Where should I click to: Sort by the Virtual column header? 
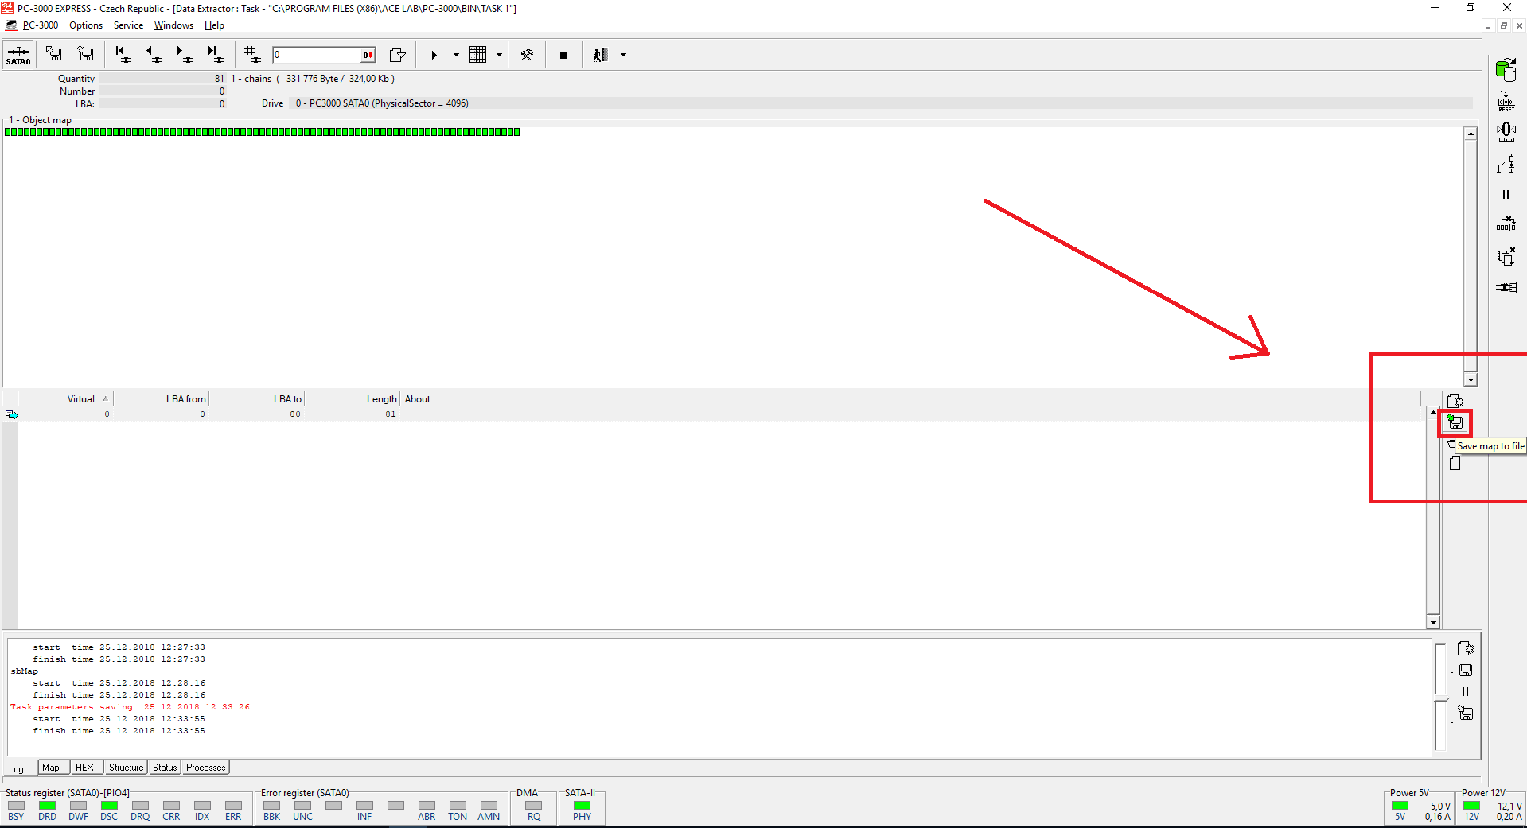point(65,399)
